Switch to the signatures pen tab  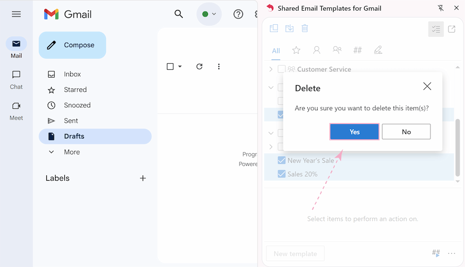pos(378,50)
